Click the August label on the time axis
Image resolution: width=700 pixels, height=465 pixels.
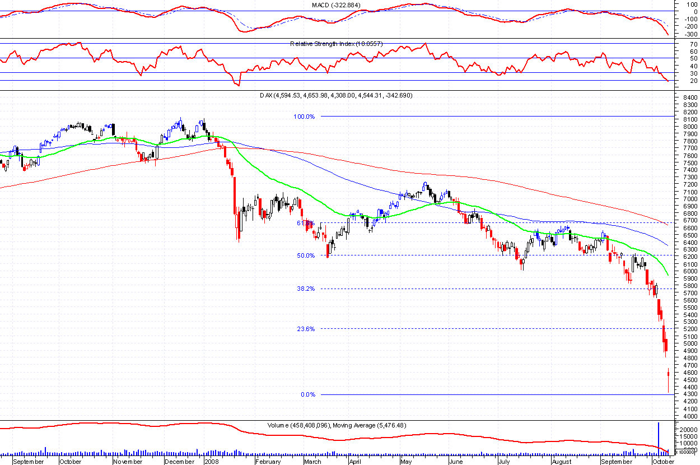click(x=561, y=462)
